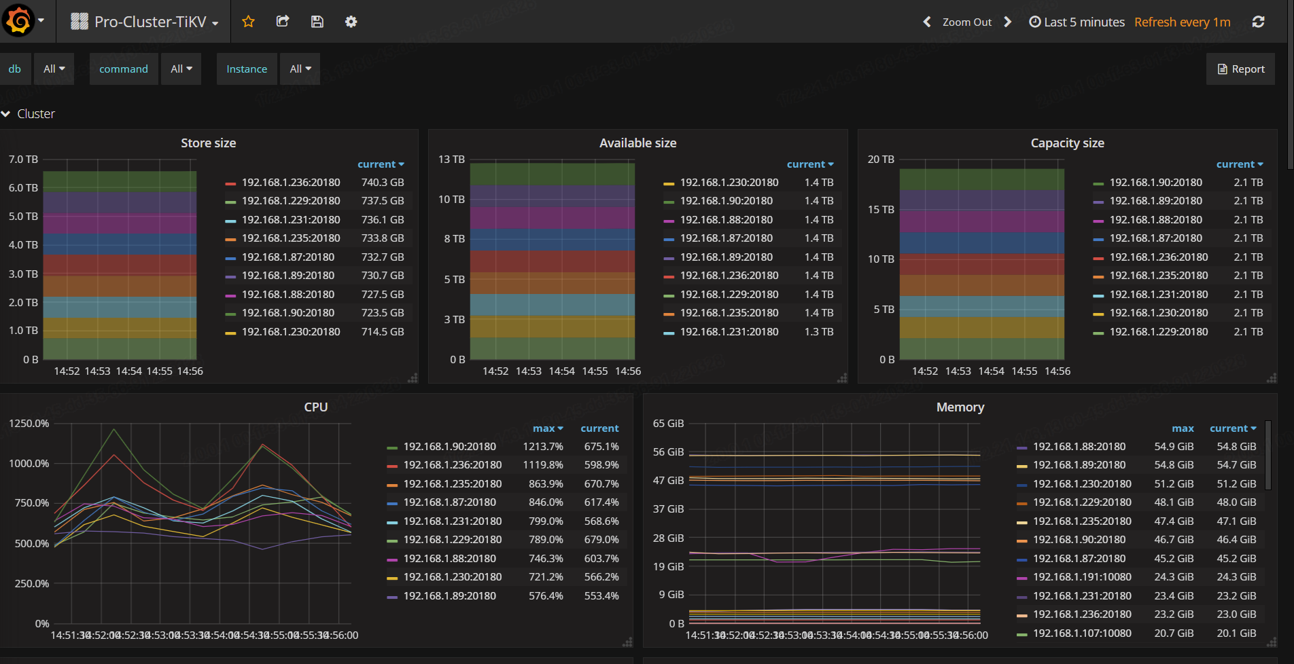The height and width of the screenshot is (664, 1294).
Task: Click the refresh dashboard icon
Action: click(x=1258, y=22)
